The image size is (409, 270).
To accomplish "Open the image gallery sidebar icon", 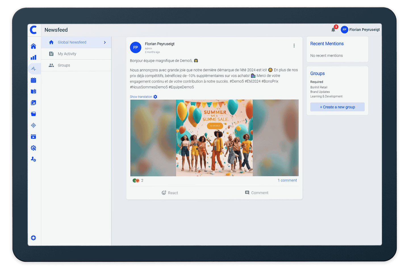I will [34, 103].
